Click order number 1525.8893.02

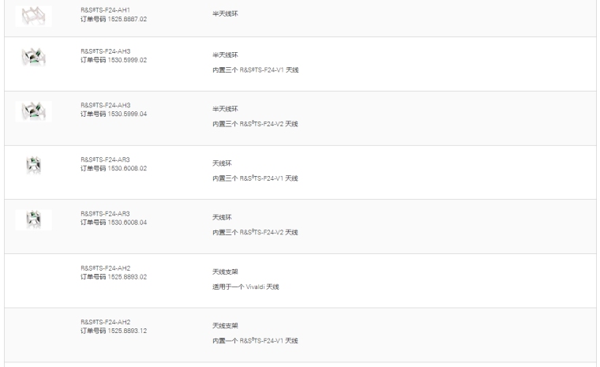114,276
